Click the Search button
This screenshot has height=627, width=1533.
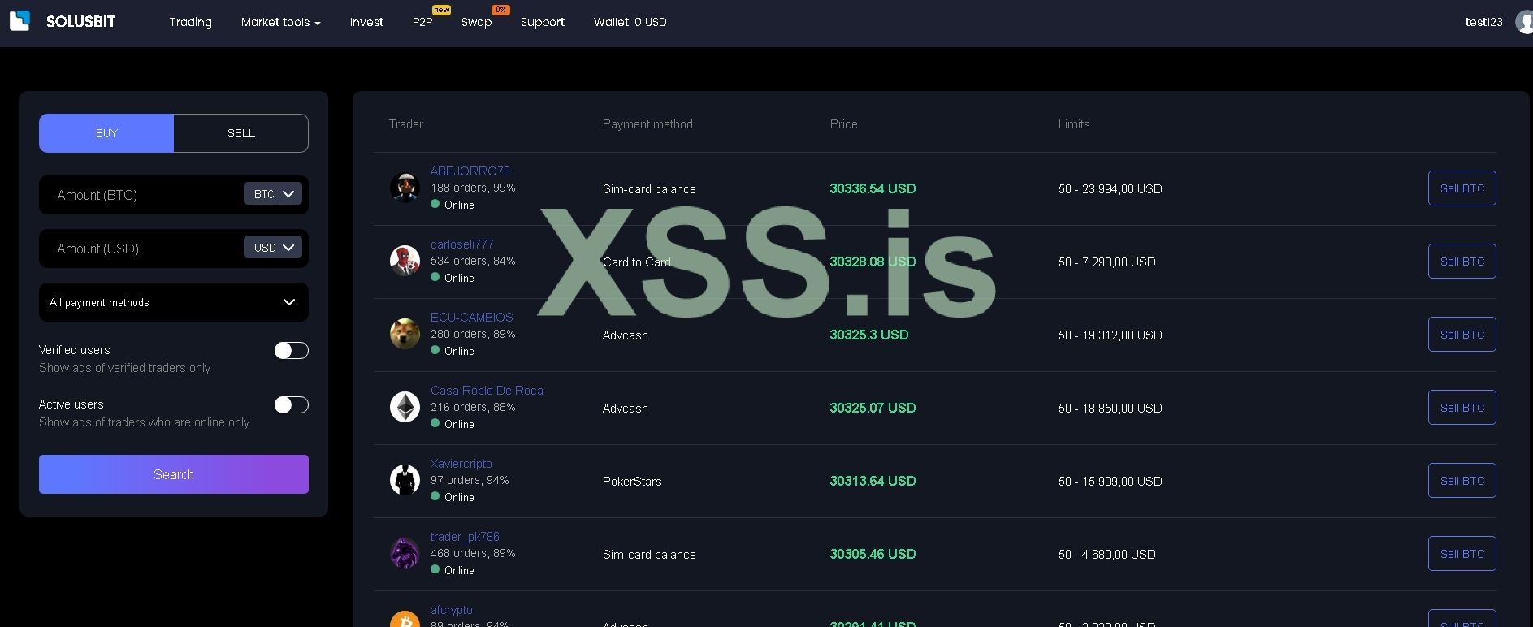point(174,474)
